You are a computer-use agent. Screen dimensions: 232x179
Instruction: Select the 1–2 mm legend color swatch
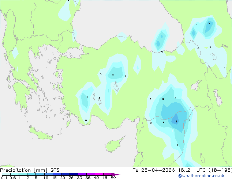23,174
